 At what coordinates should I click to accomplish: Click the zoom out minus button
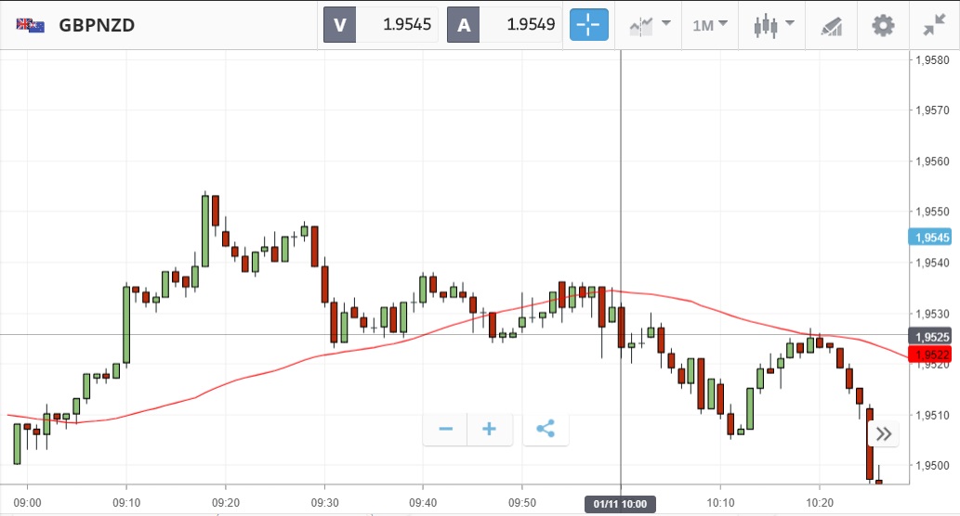445,429
